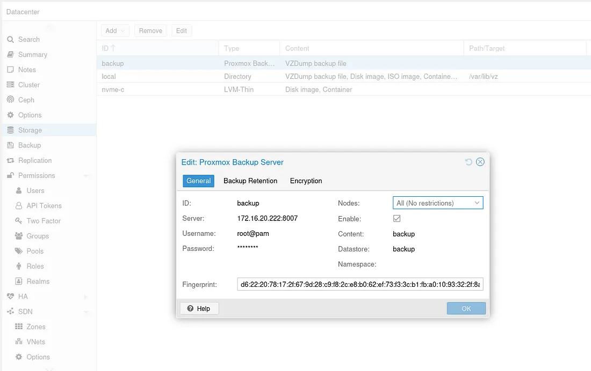Click the Summary book icon
591x371 pixels.
(x=10, y=55)
